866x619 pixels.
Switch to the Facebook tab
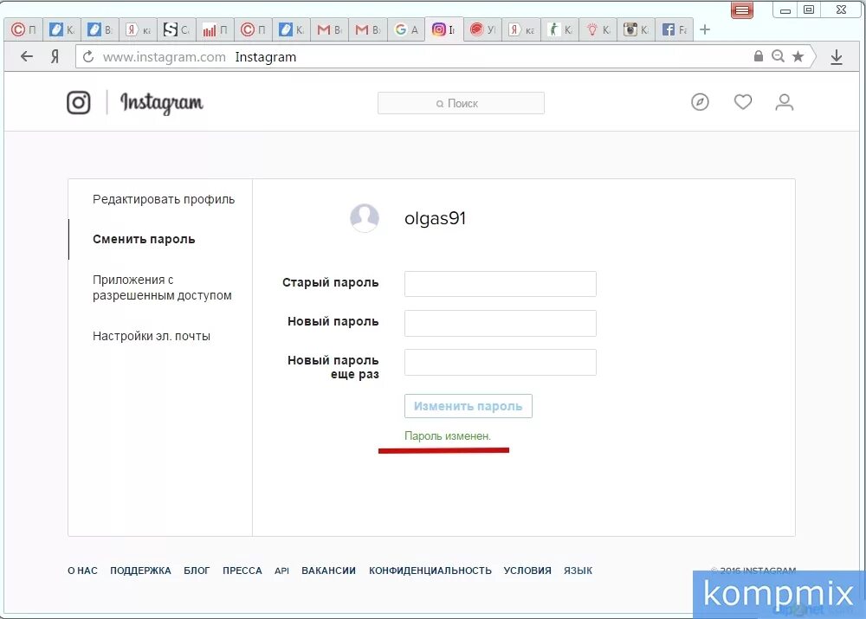(x=675, y=29)
